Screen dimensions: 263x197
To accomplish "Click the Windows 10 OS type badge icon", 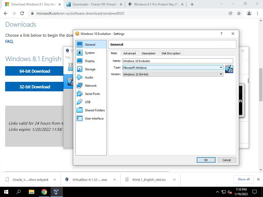I will tap(229, 69).
